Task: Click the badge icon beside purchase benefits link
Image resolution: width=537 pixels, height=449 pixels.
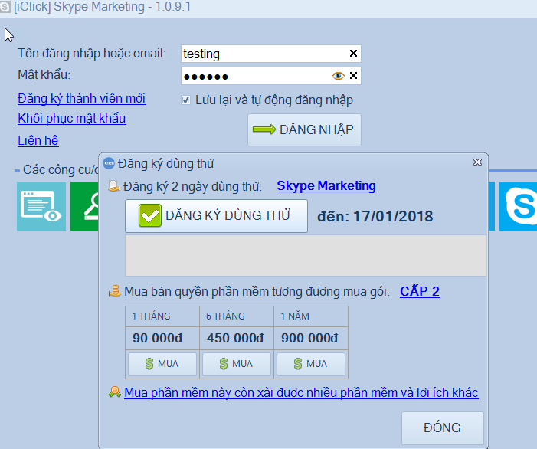Action: click(x=115, y=392)
